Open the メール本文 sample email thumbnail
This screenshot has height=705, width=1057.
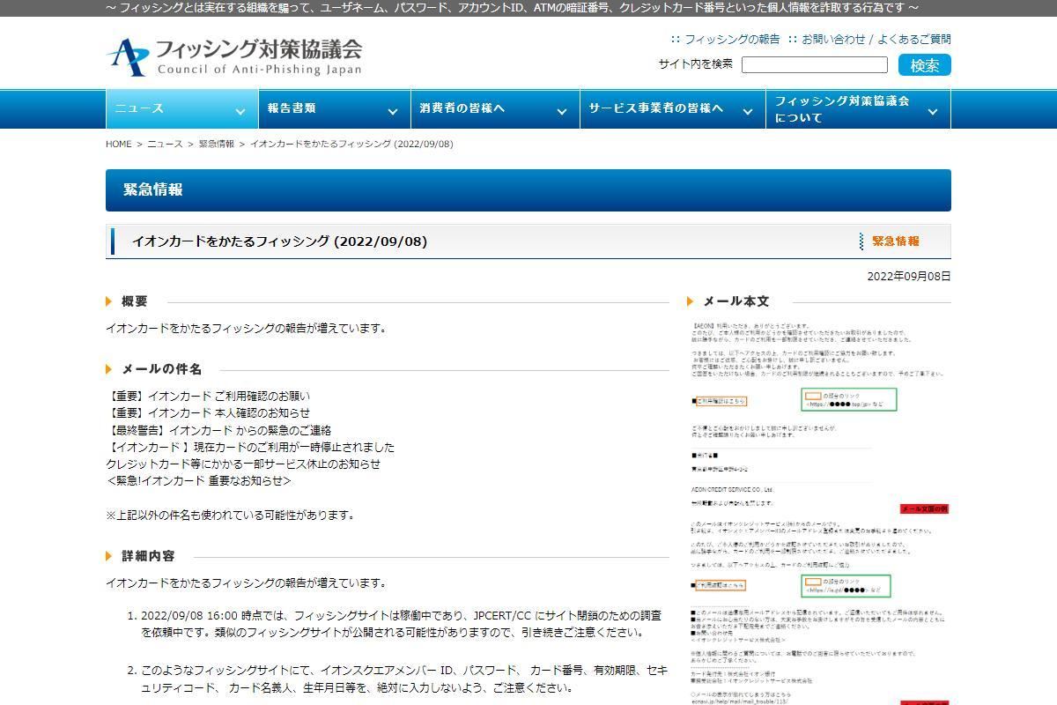[818, 511]
